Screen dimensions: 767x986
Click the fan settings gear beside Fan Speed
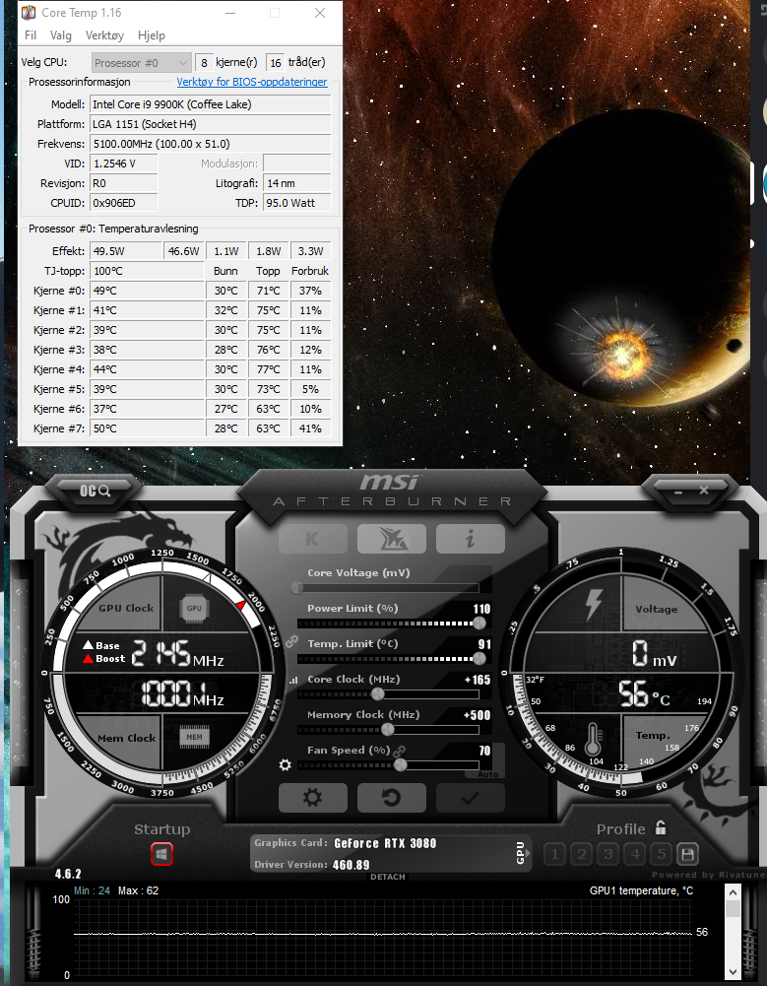pos(285,764)
